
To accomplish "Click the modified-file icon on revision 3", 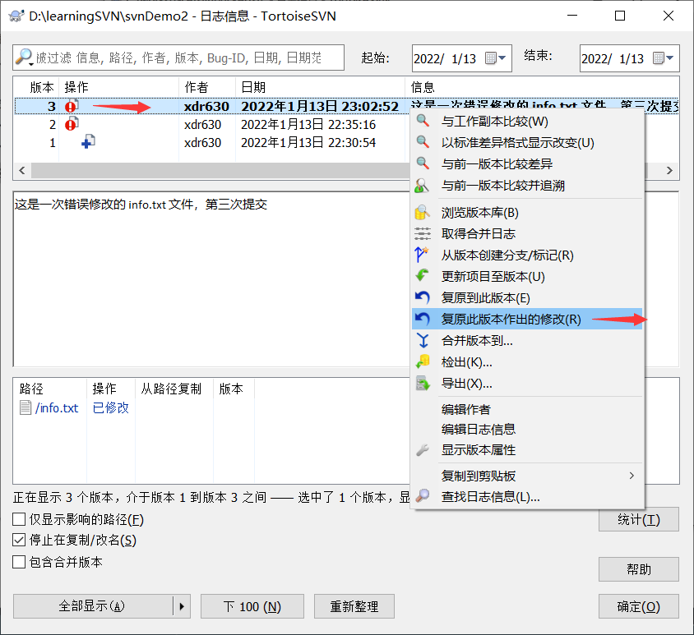I will point(72,107).
